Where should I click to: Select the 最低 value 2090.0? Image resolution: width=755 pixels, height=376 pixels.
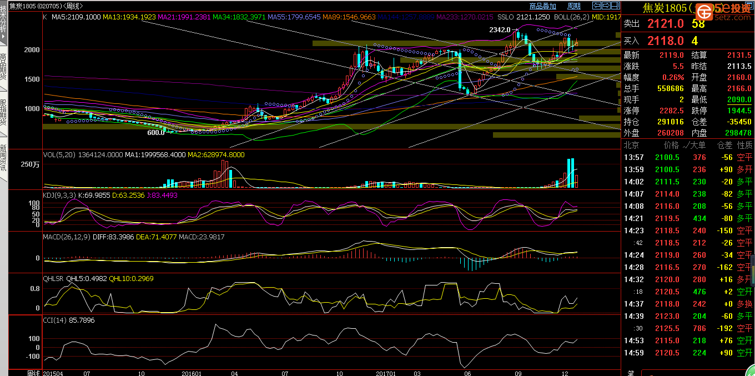click(739, 99)
